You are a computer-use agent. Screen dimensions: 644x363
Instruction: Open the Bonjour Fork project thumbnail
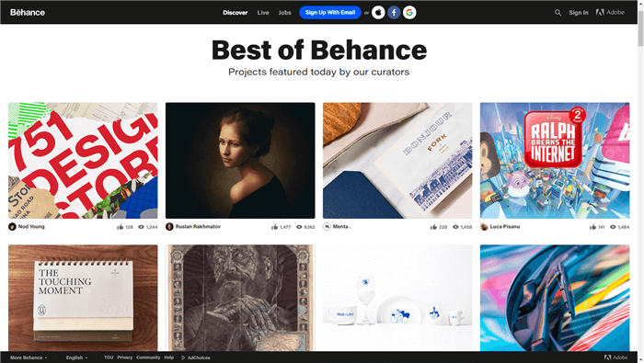397,161
